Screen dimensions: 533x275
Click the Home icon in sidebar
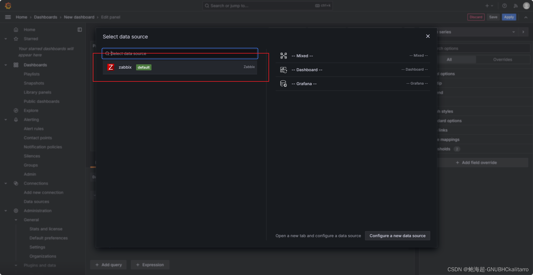point(16,30)
